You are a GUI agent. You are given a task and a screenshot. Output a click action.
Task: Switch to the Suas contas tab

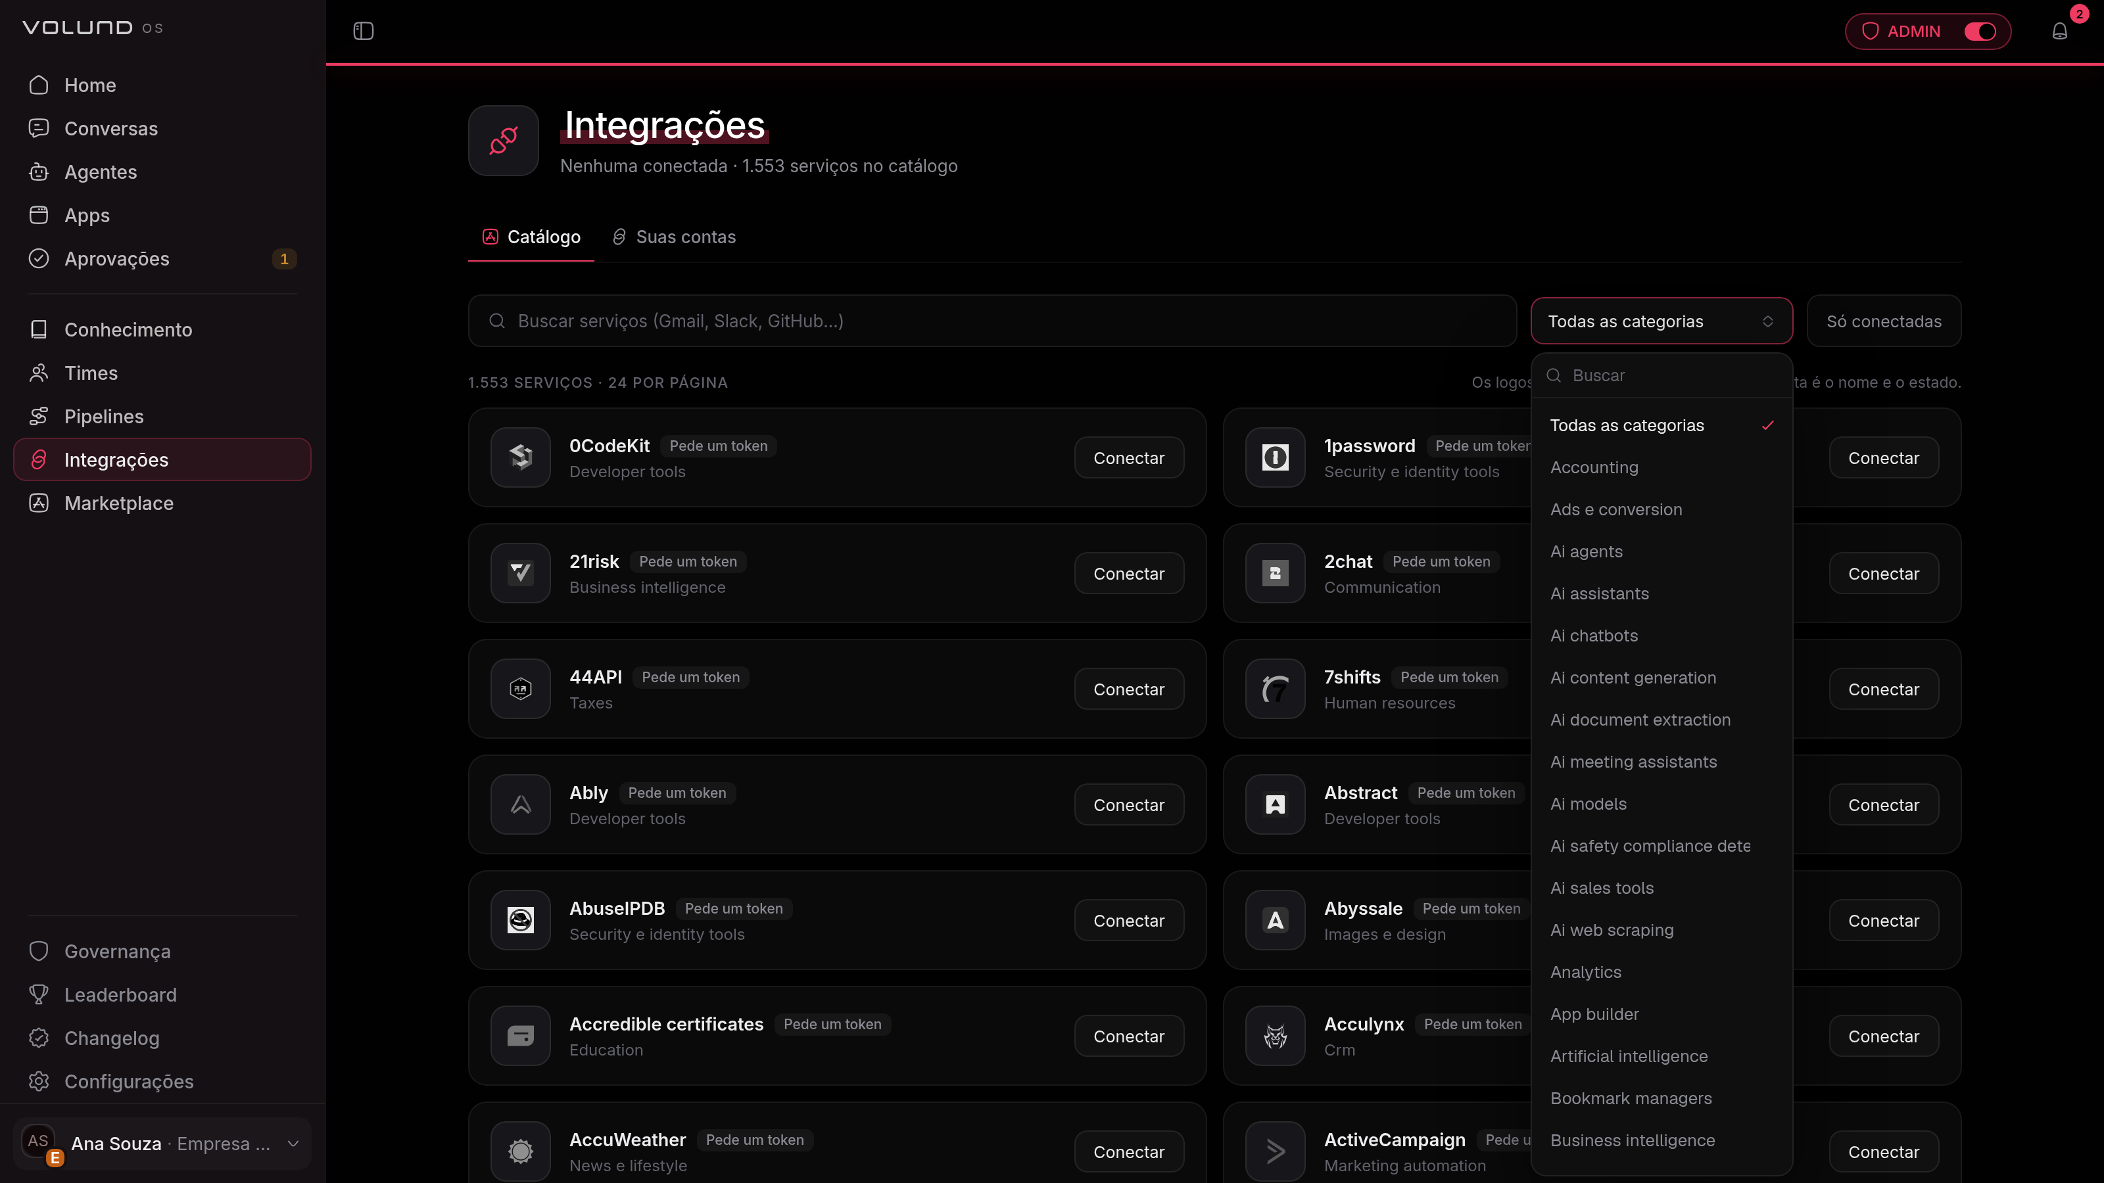click(674, 237)
